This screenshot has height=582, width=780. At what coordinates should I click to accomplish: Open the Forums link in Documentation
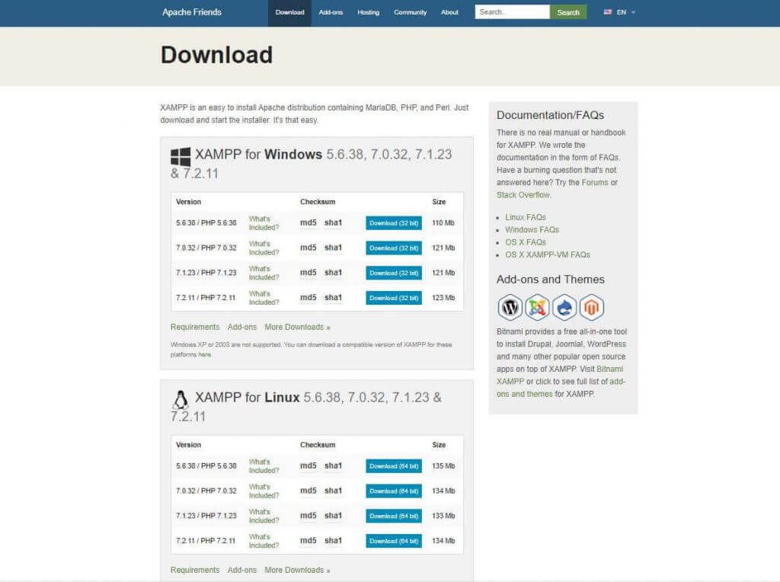tap(594, 183)
